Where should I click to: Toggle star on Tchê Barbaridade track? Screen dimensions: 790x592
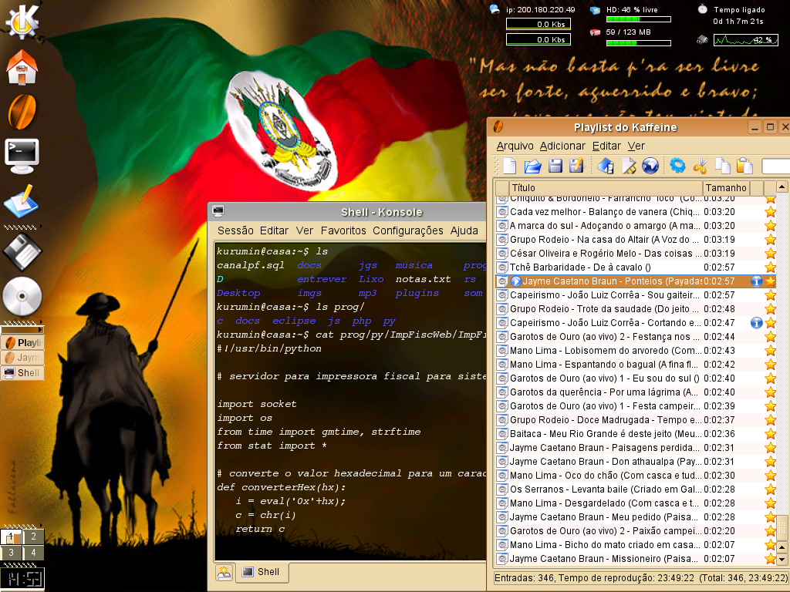click(x=771, y=267)
